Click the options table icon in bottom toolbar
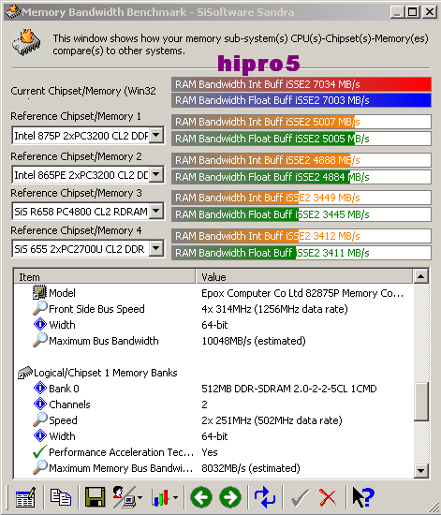This screenshot has width=441, height=515. click(x=25, y=497)
